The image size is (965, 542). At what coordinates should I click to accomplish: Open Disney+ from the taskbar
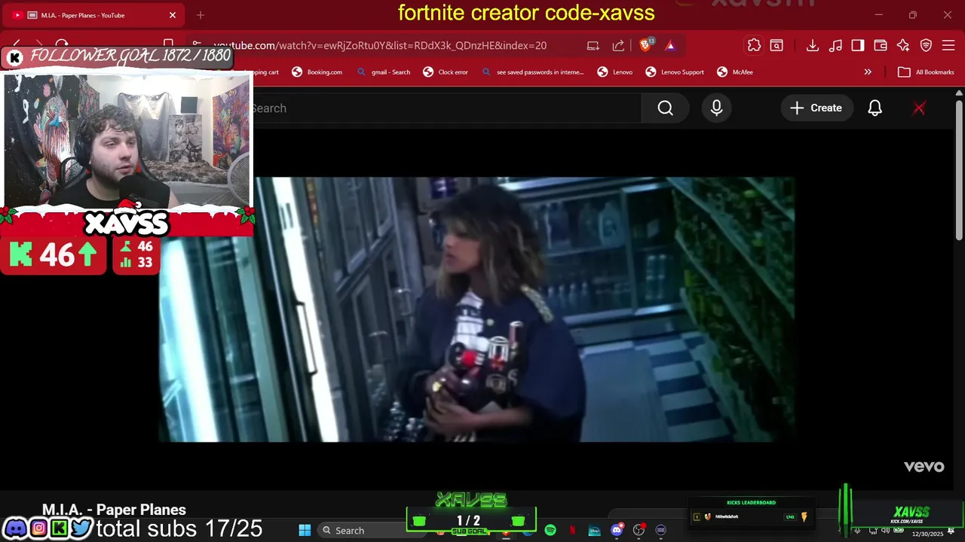[595, 531]
